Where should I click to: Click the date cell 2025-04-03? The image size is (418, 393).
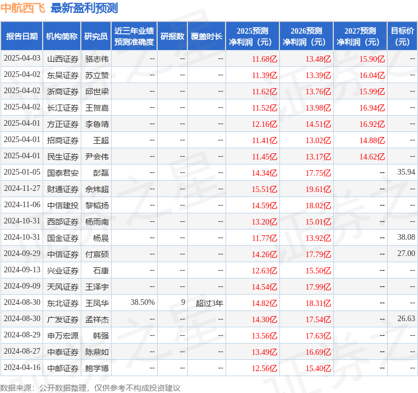coord(22,58)
